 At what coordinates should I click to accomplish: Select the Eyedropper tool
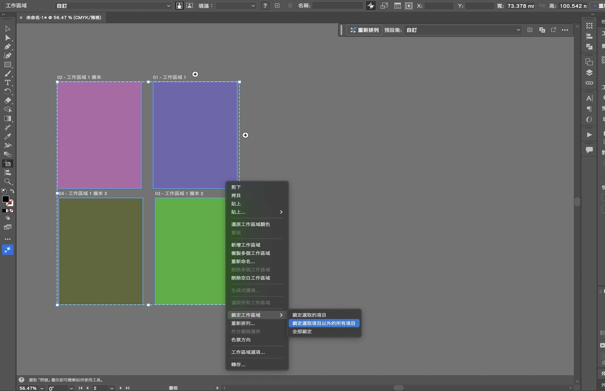(8, 137)
